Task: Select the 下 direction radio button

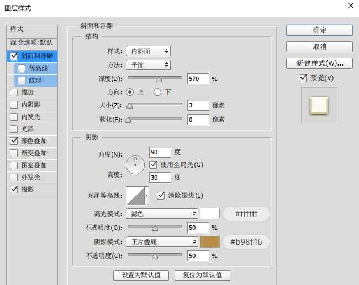Action: [157, 92]
